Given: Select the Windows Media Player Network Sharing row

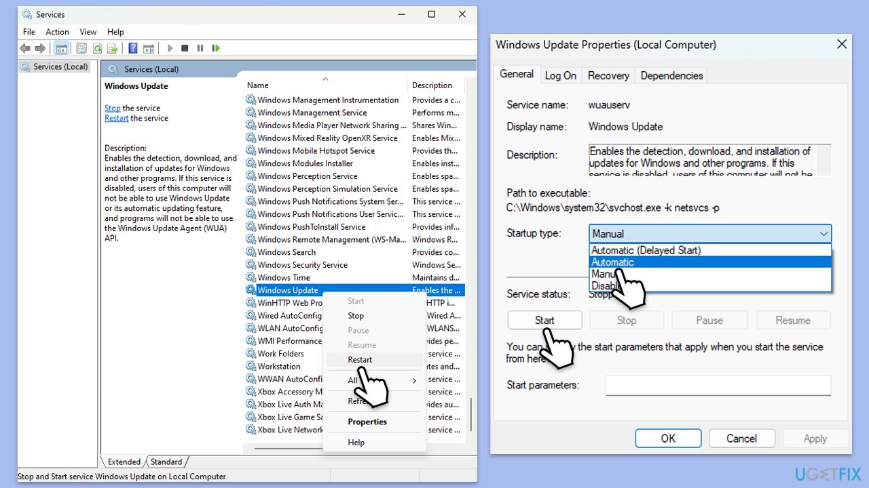Looking at the screenshot, I should coord(353,125).
